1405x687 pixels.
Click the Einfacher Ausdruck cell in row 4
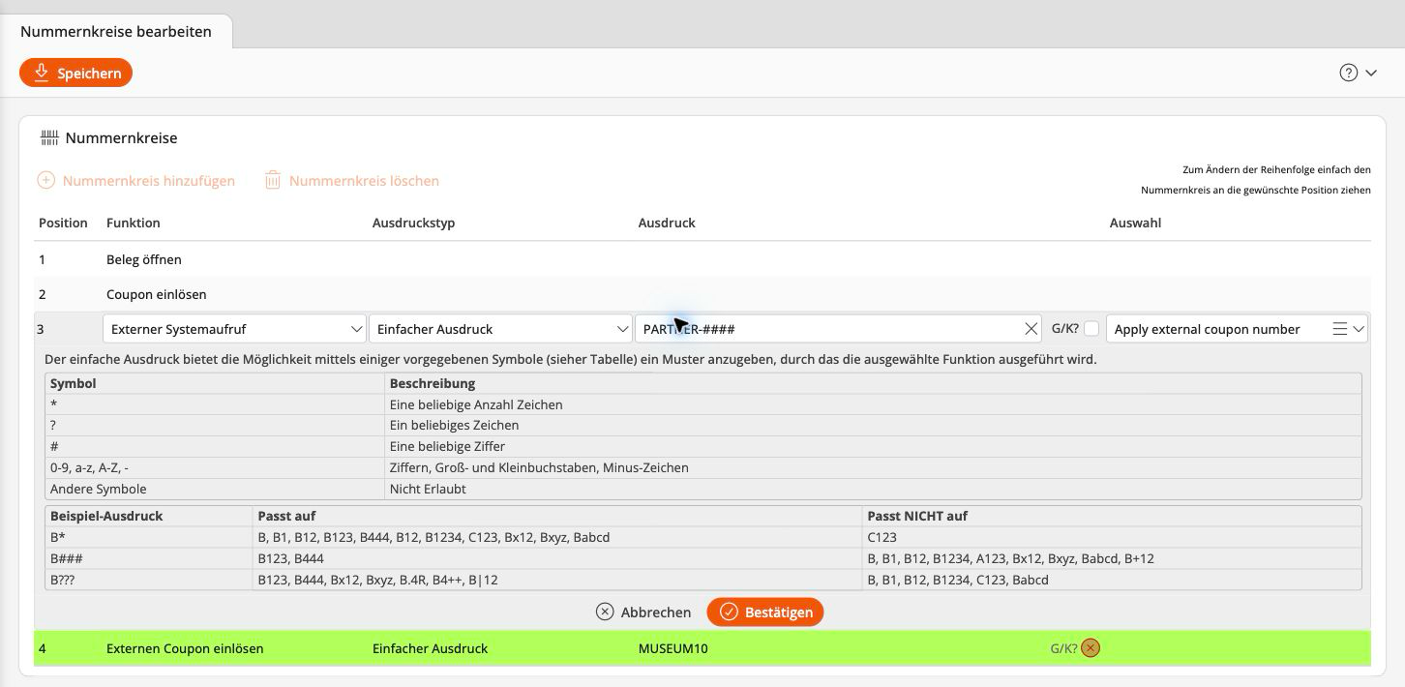430,648
